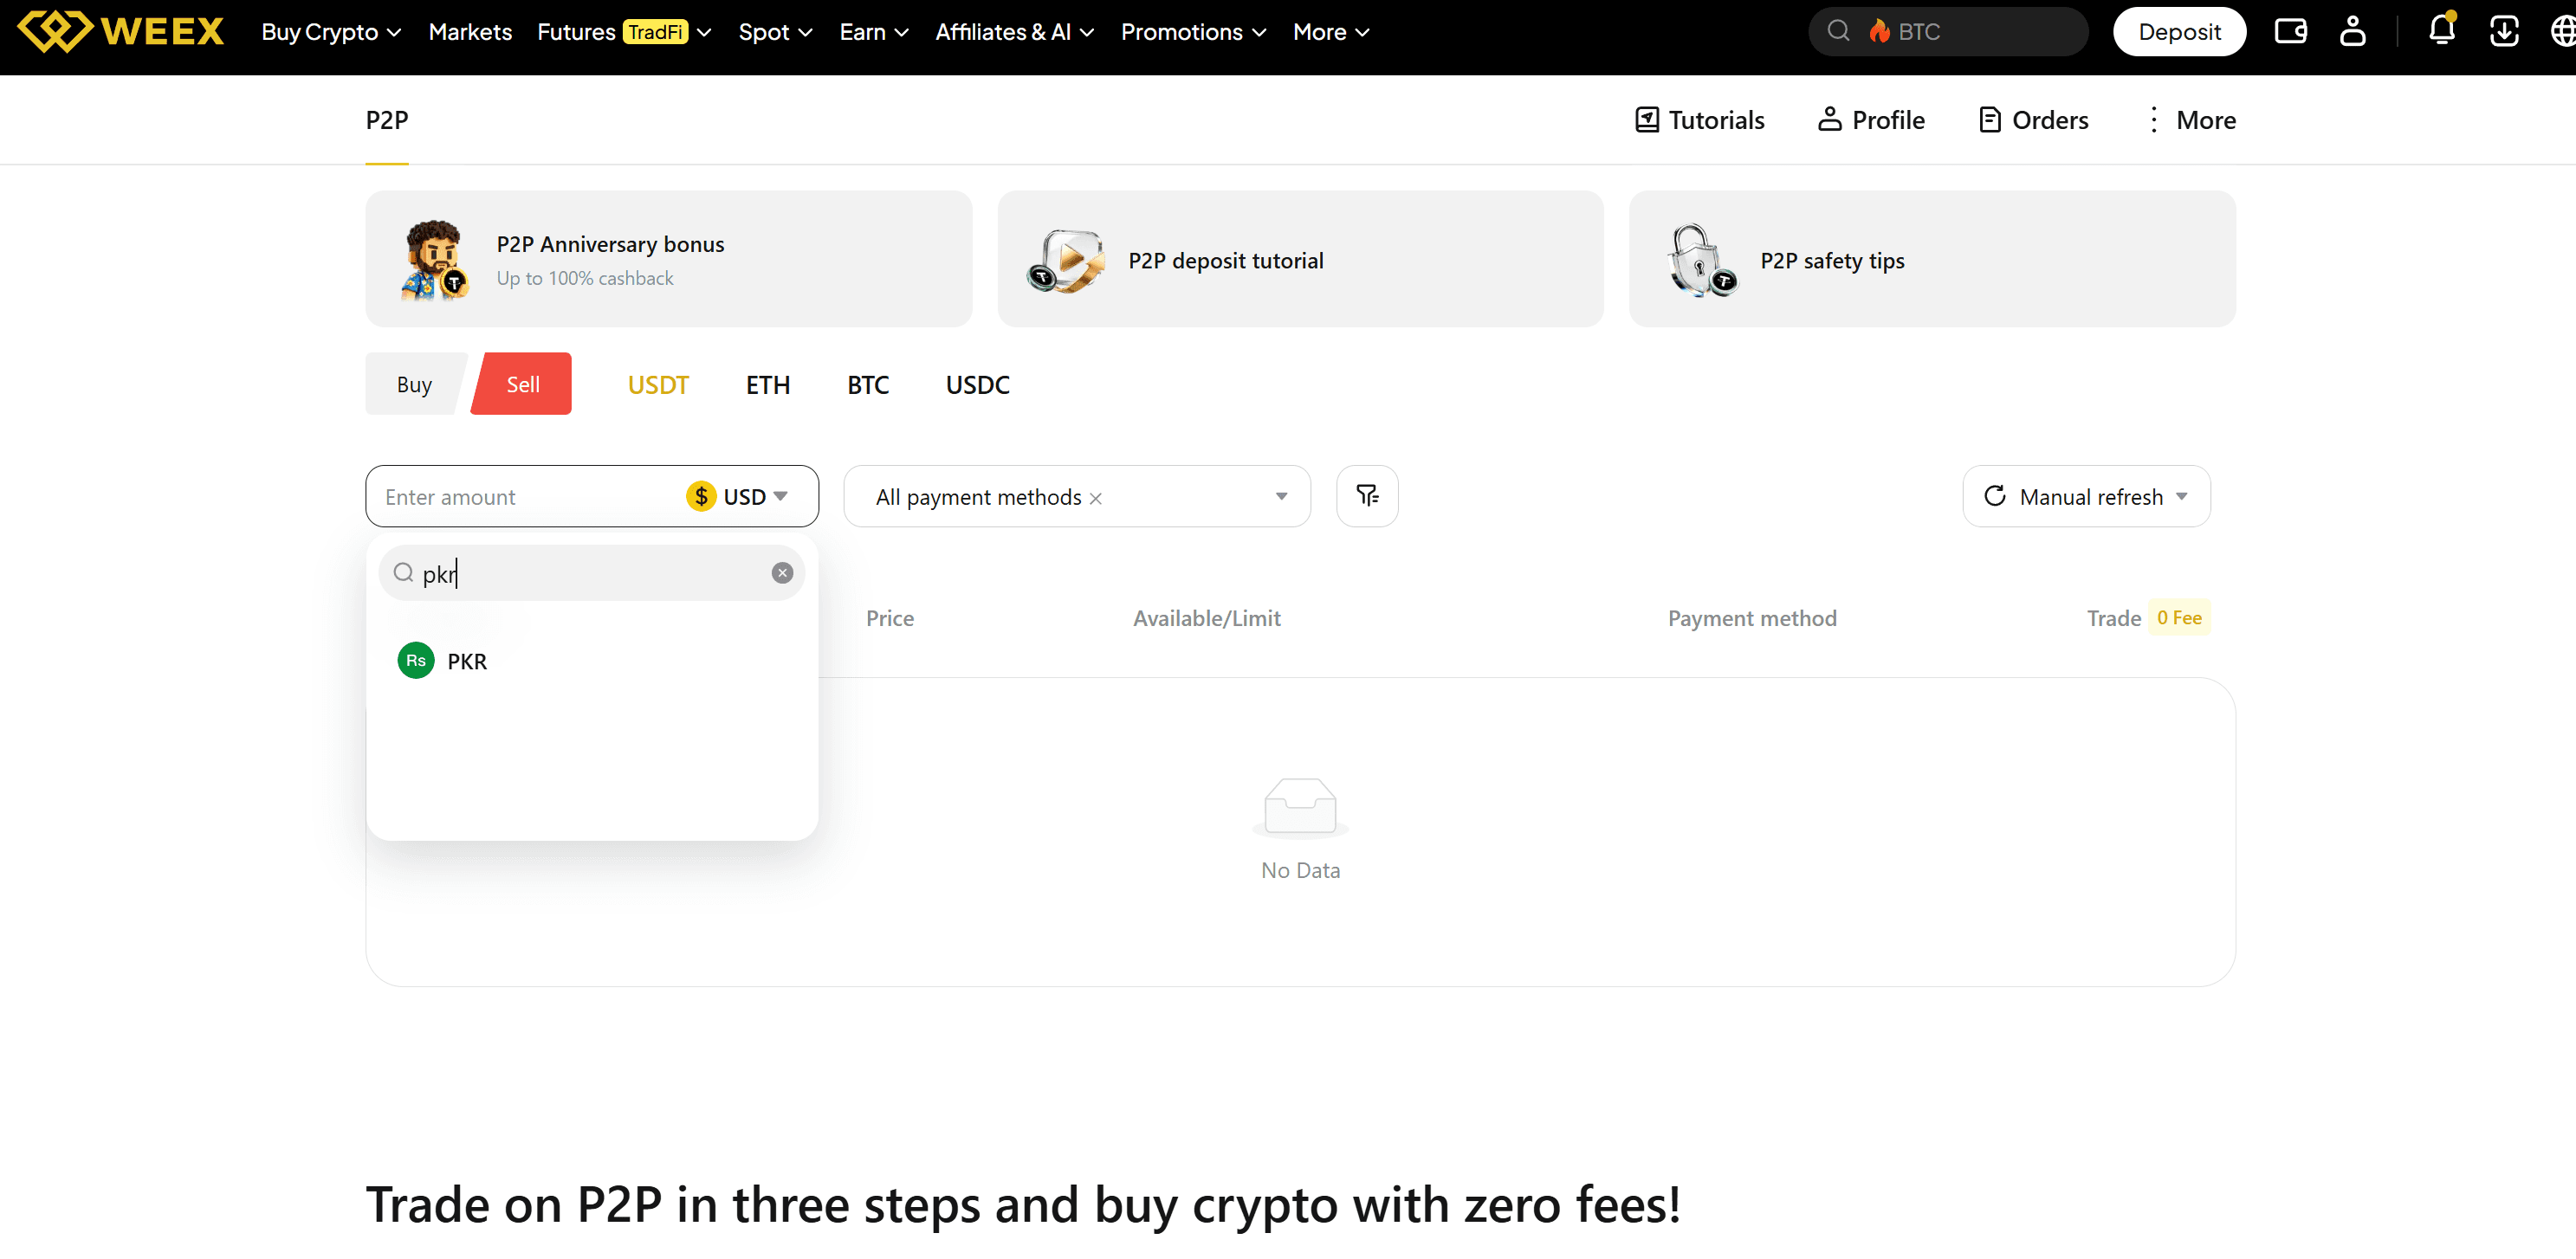The width and height of the screenshot is (2576, 1259).
Task: Click the Profile person icon
Action: tap(1829, 119)
